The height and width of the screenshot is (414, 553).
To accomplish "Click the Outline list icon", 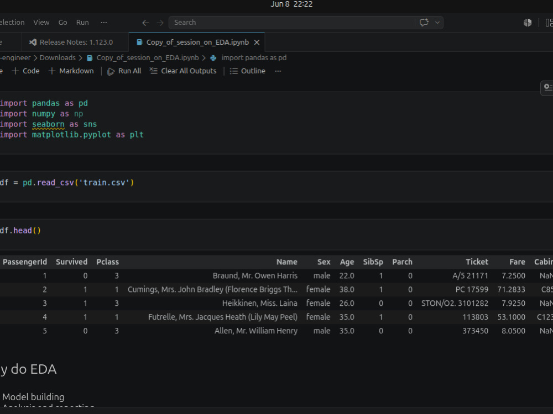I will (233, 71).
